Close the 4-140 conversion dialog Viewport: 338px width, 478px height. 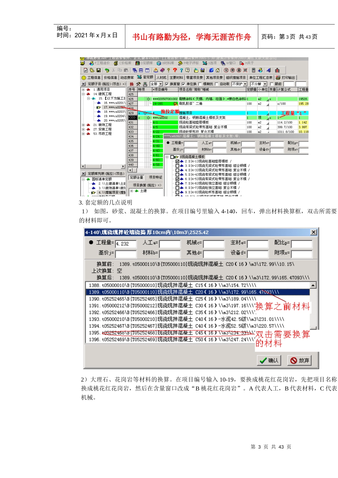pos(313,232)
